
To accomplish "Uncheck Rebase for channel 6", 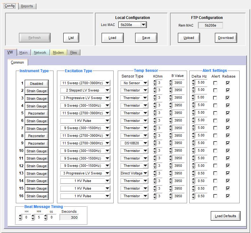I will click(228, 121).
